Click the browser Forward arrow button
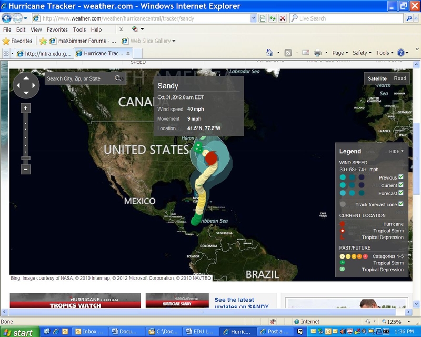Screen dimensions: 421x337 coord(17,18)
